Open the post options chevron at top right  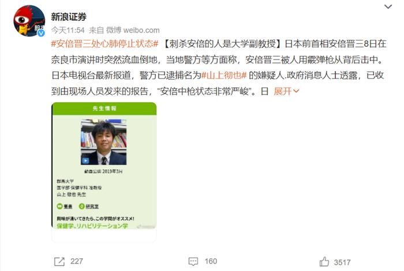pyautogui.click(x=388, y=7)
